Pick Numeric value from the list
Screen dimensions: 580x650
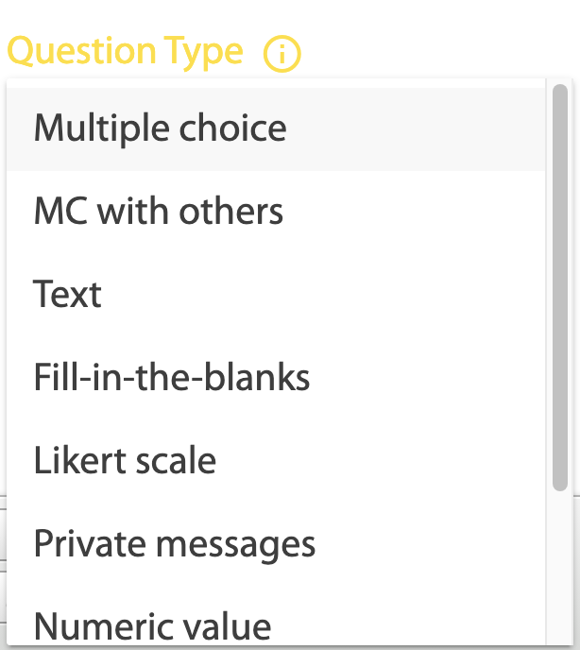point(276,618)
